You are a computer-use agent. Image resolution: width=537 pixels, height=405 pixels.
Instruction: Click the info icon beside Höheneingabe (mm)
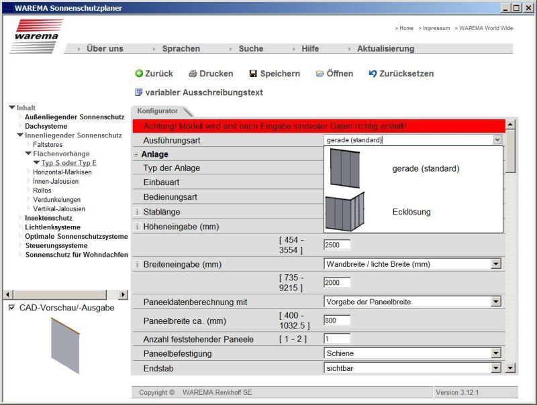(137, 227)
